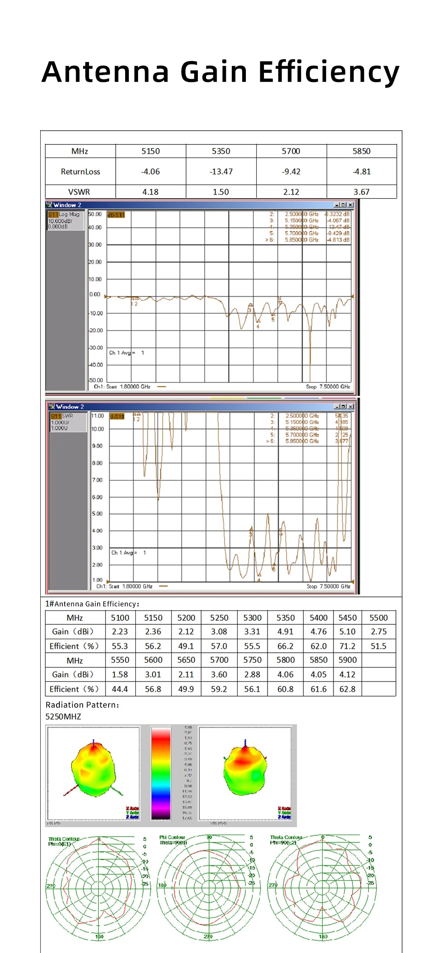The width and height of the screenshot is (443, 953).
Task: Select marker 5 on the Log Mag trace
Action: [273, 315]
